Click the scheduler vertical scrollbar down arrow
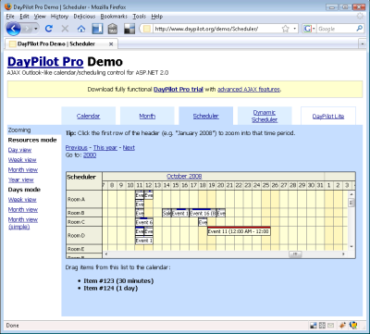The width and height of the screenshot is (370, 334). pyautogui.click(x=351, y=247)
